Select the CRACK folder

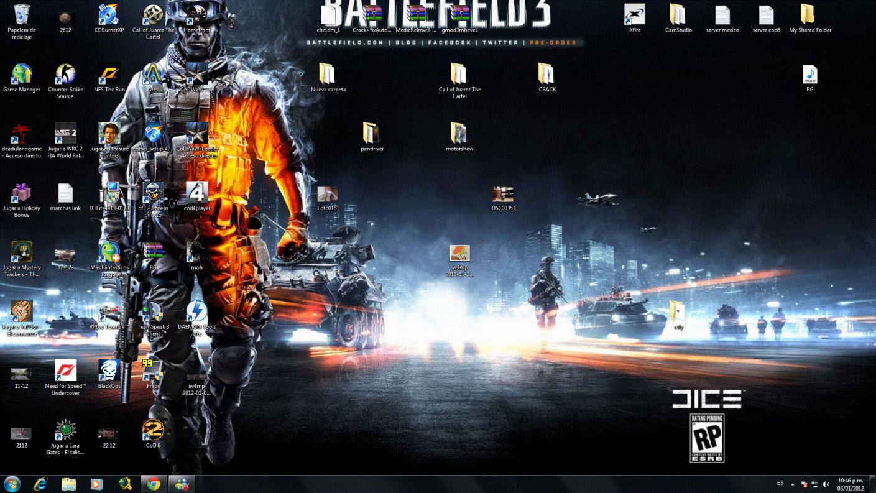pos(547,74)
